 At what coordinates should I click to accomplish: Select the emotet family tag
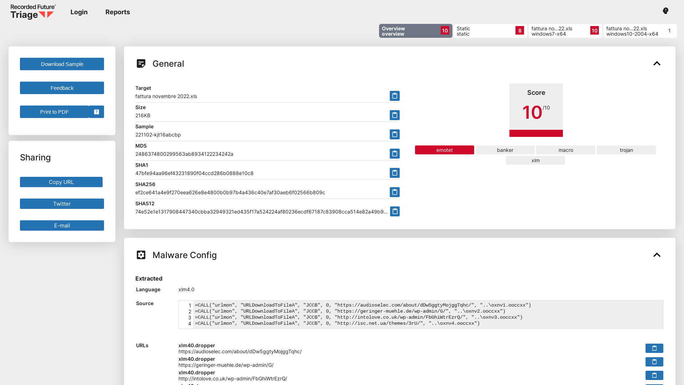444,150
